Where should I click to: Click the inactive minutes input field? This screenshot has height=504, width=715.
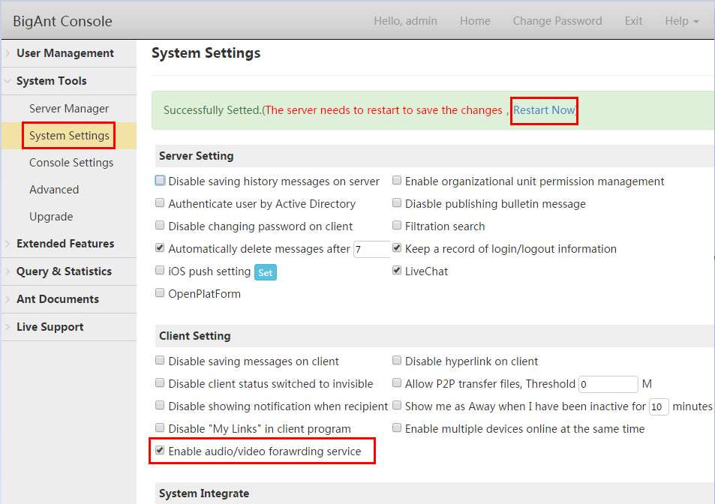point(659,406)
